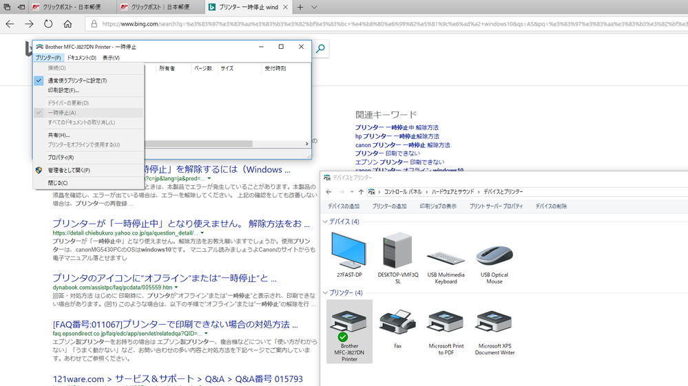Open result プリンタのアイコンに"オフライン"または"一時停止"
This screenshot has height=386, width=688.
[165, 278]
